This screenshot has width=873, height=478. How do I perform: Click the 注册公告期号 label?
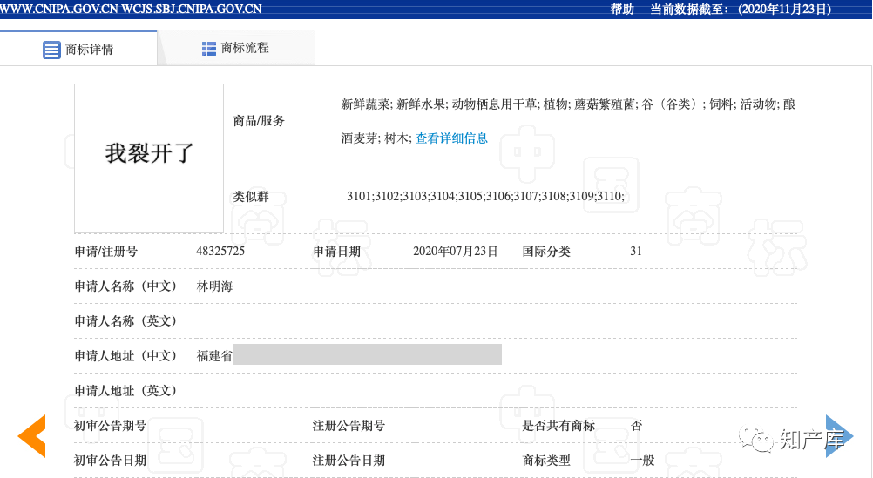[349, 426]
